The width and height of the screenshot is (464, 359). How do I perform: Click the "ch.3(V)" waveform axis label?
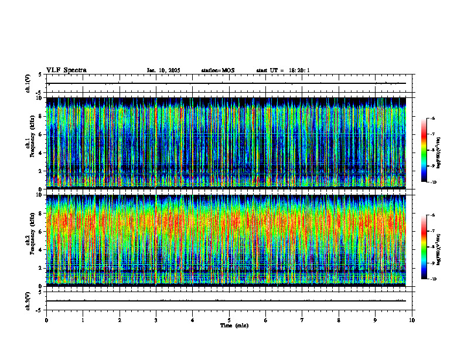(28, 302)
